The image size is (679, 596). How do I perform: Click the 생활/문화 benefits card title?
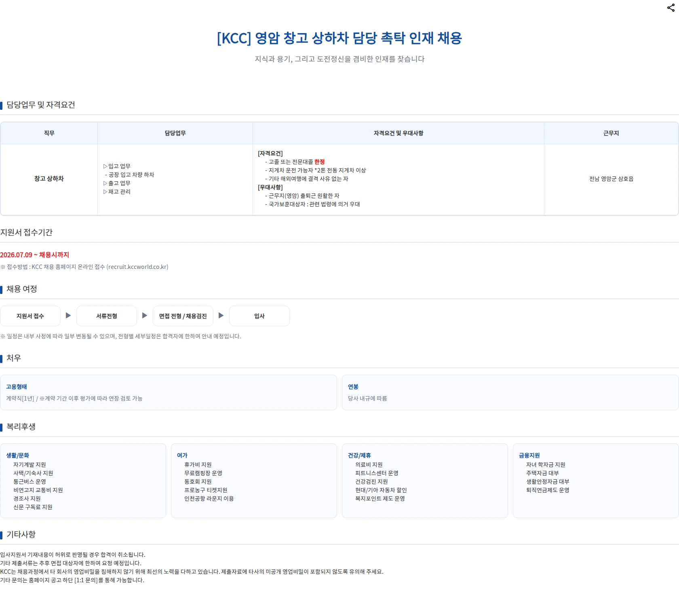click(18, 455)
